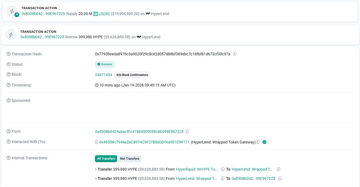Click the timestamp text Jan-19-2026 09:45:15 AM UTC
The height and width of the screenshot is (187, 360).
coord(148,85)
